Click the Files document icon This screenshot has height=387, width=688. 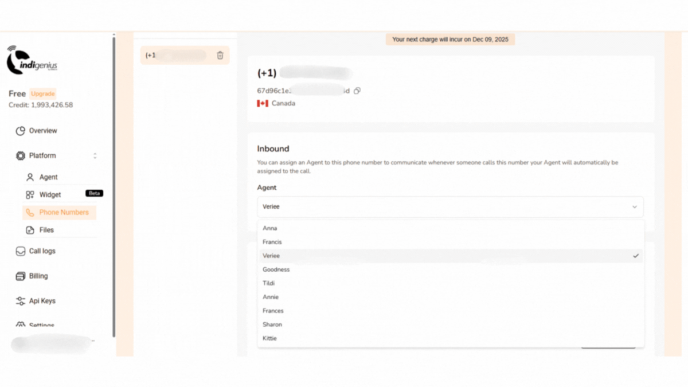[x=30, y=230]
